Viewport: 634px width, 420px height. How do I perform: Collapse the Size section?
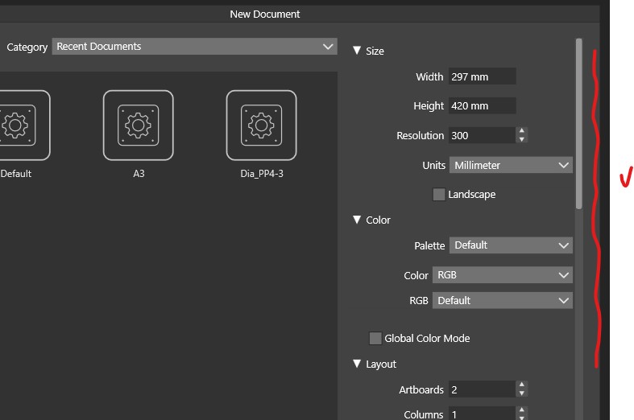tap(357, 51)
